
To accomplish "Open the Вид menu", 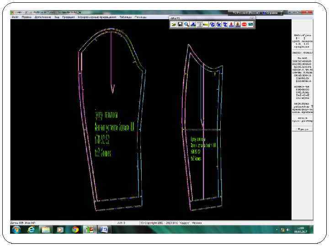I will (x=57, y=17).
